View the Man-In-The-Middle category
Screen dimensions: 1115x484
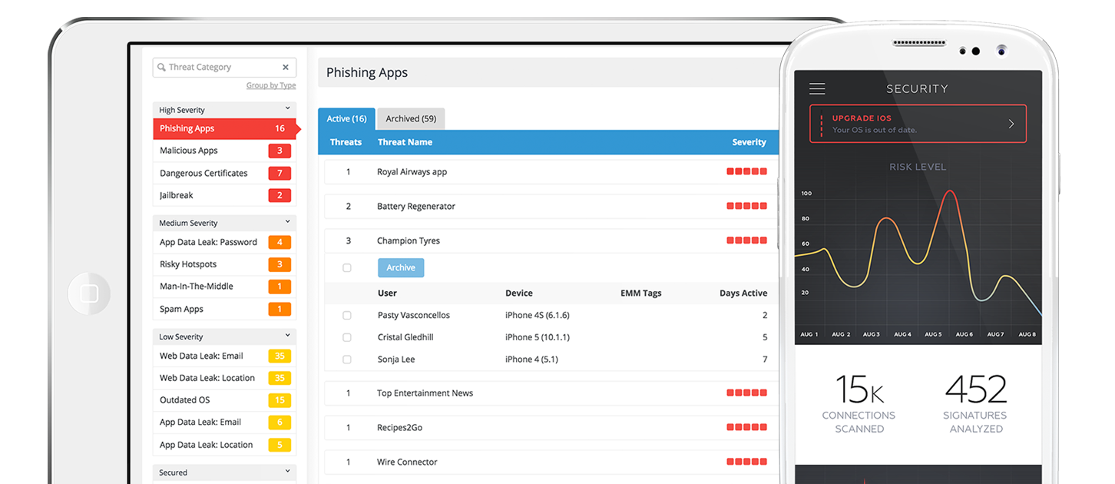pos(224,287)
